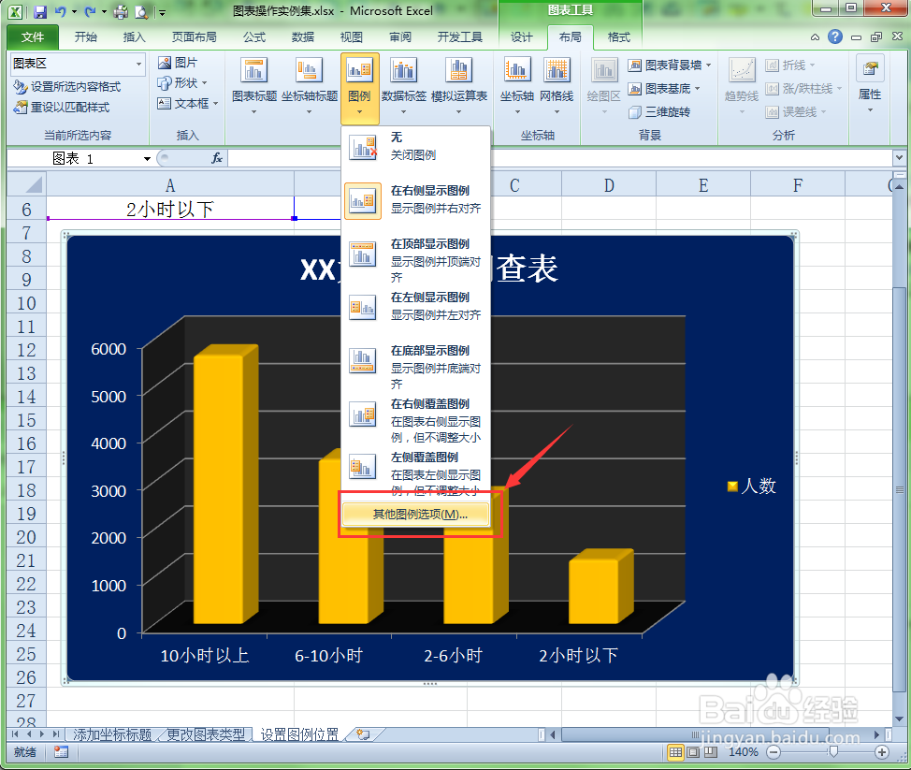Minimize the ribbon with caret icon

point(816,37)
